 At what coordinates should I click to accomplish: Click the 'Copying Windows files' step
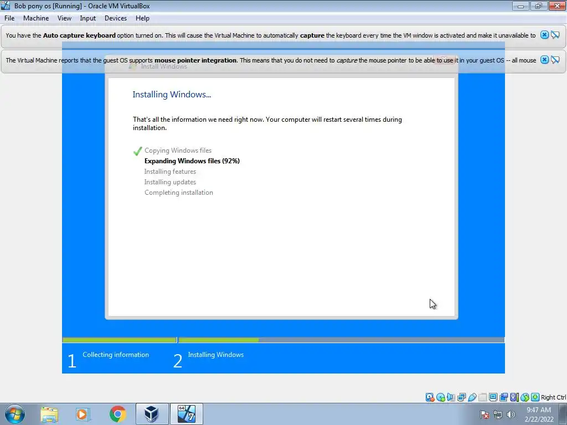pos(178,151)
